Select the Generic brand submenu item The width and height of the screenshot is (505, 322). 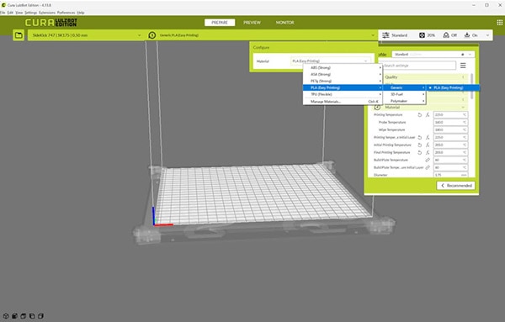[405, 87]
